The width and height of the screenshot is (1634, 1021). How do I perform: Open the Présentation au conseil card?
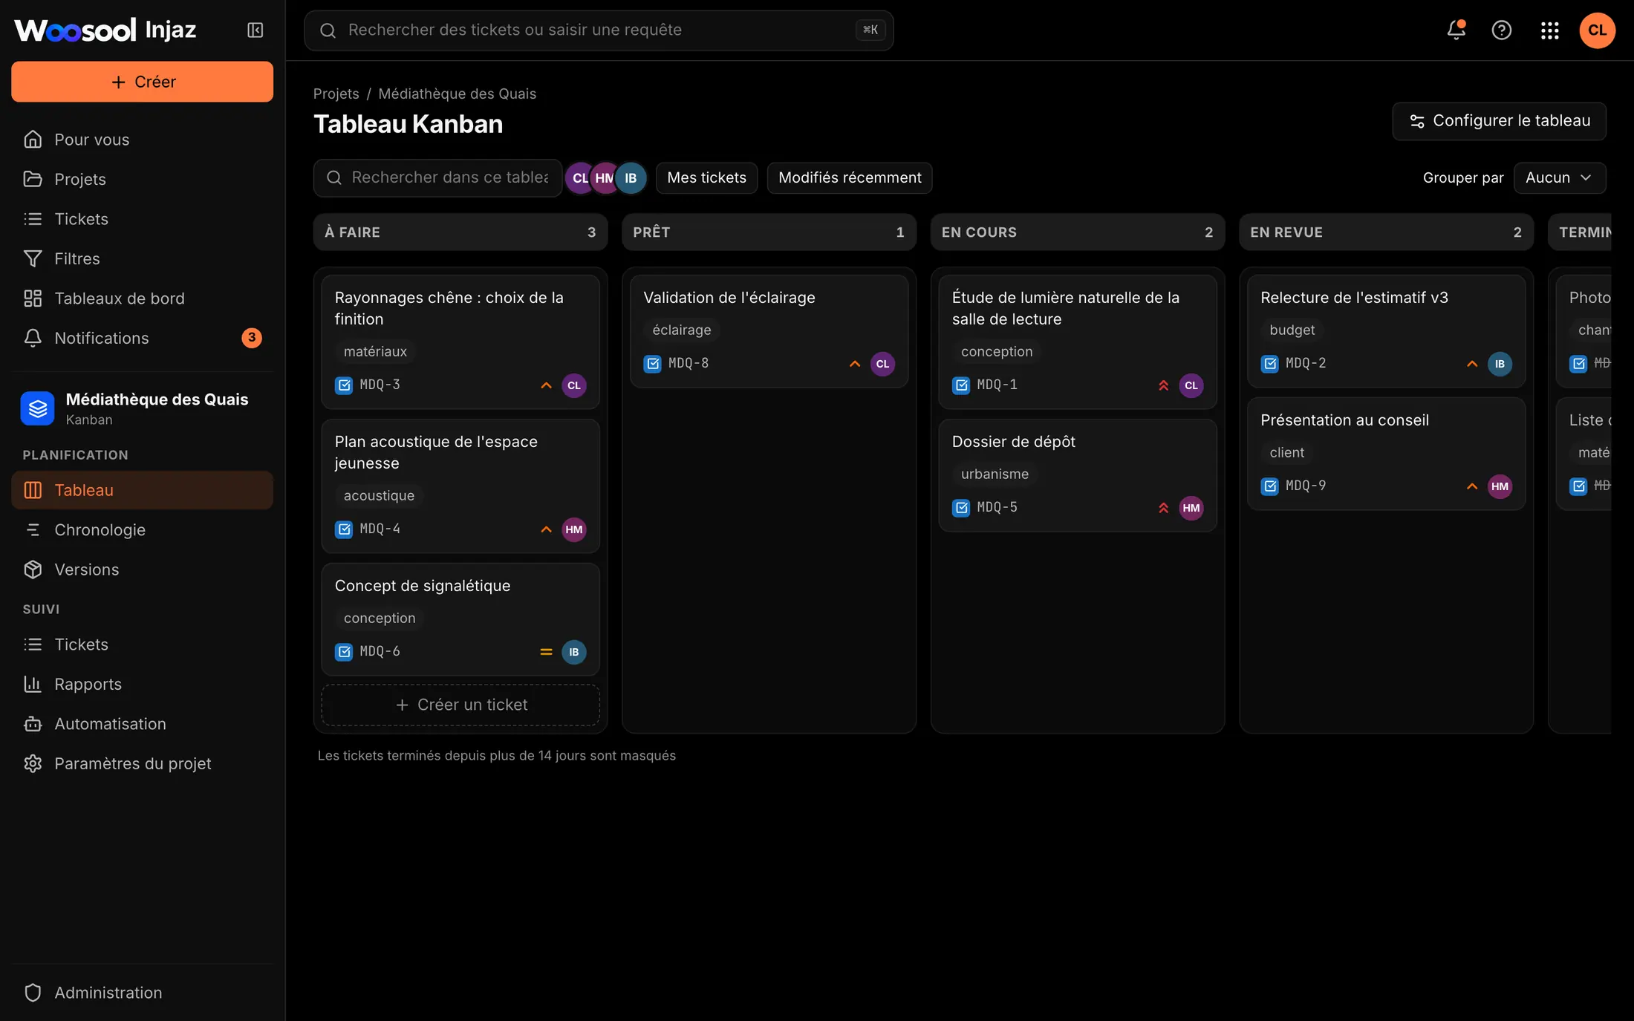(x=1386, y=453)
